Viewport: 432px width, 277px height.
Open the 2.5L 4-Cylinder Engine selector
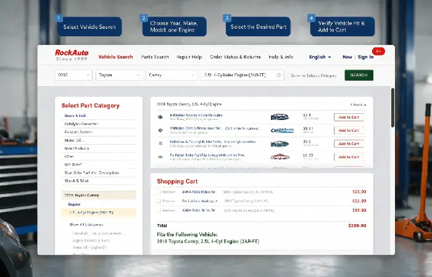[242, 75]
